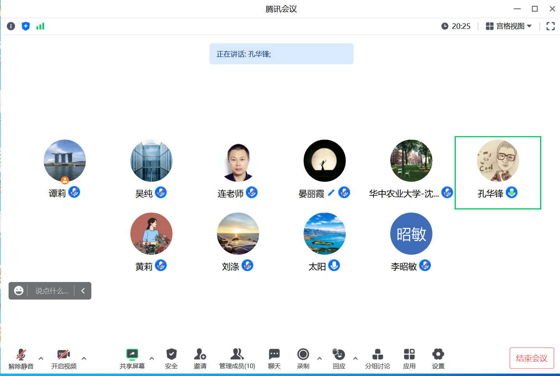
Task: Toggle fullscreen mode icon at top right
Action: pos(550,26)
